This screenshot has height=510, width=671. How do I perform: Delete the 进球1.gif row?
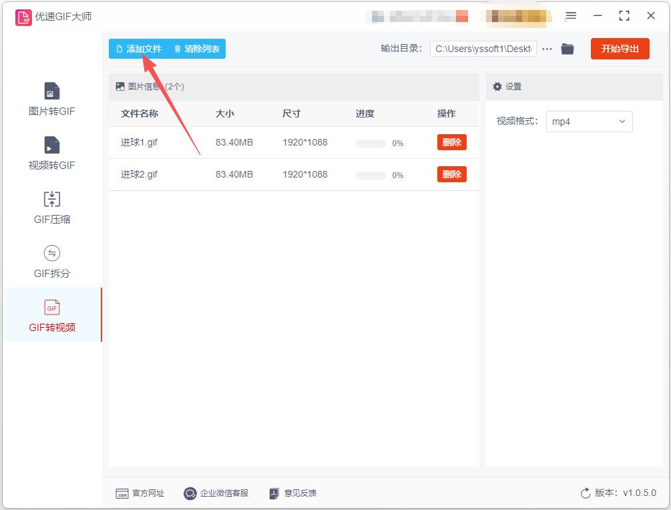452,142
